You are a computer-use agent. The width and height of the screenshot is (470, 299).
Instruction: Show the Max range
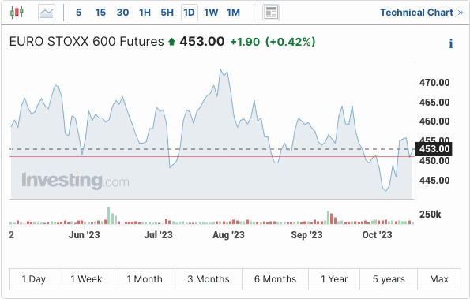[439, 279]
